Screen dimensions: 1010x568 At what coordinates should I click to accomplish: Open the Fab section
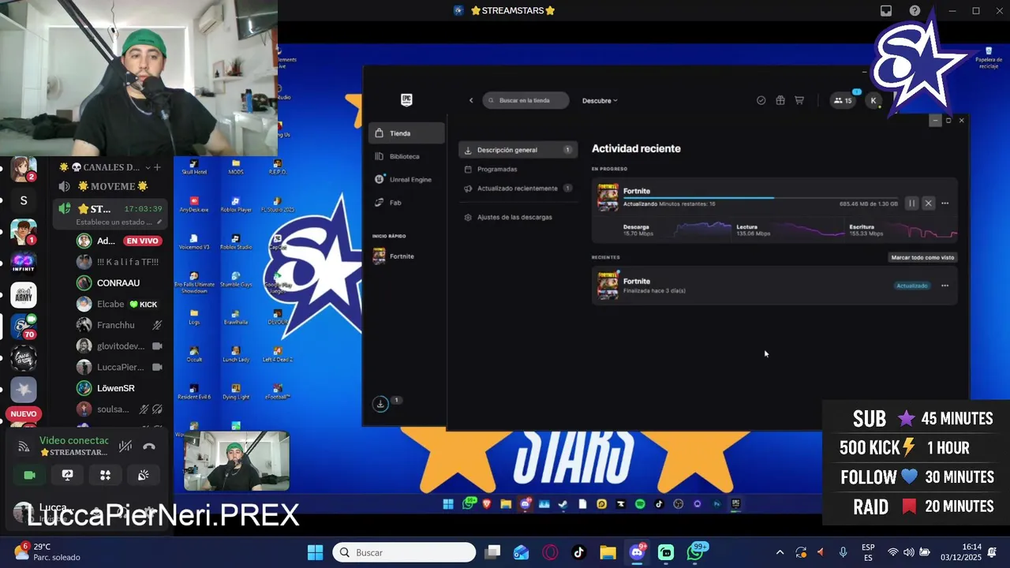tap(406, 202)
